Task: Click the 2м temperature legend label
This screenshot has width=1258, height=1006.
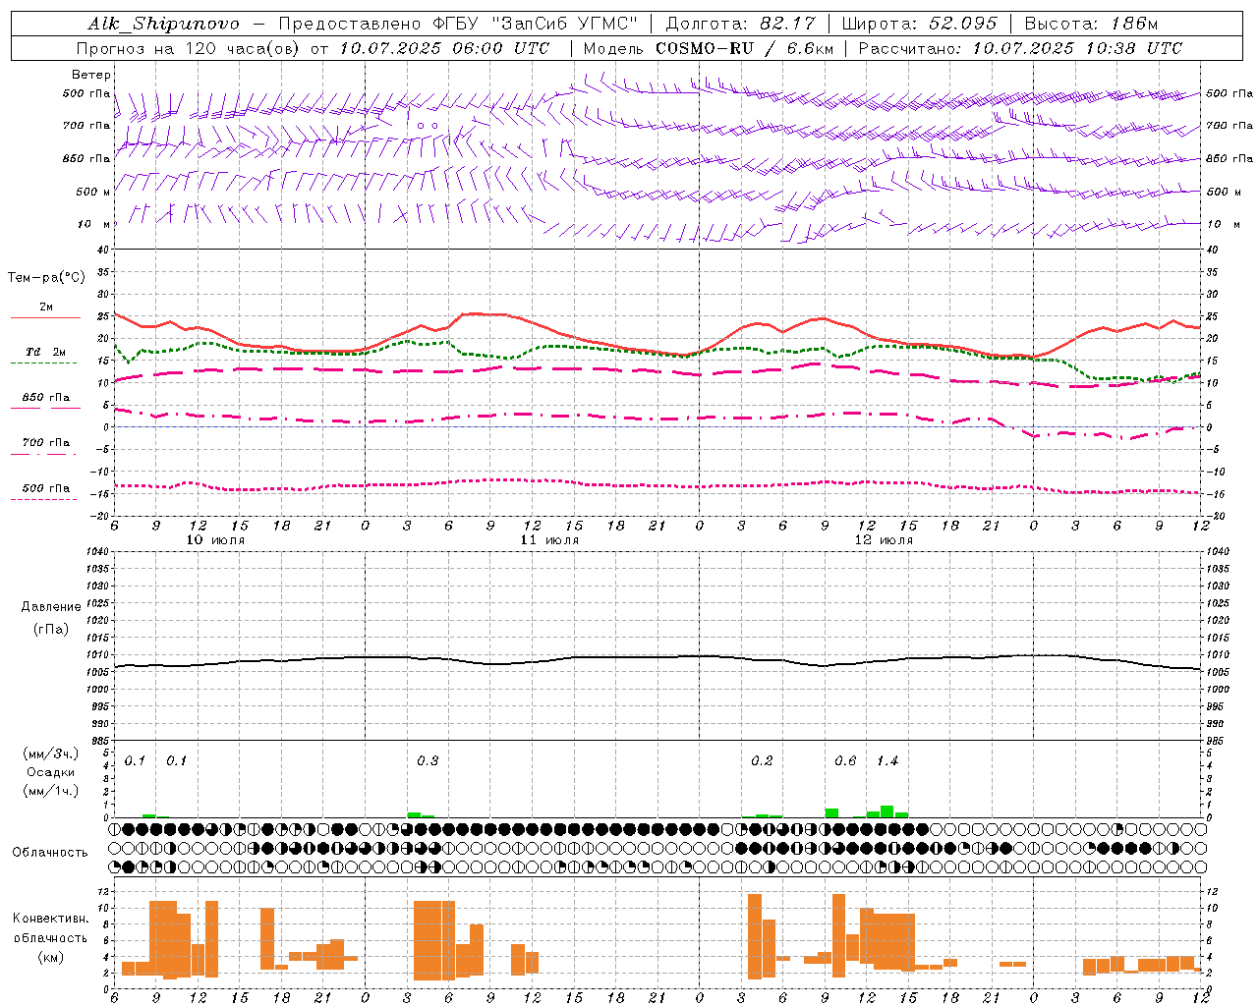Action: point(46,307)
